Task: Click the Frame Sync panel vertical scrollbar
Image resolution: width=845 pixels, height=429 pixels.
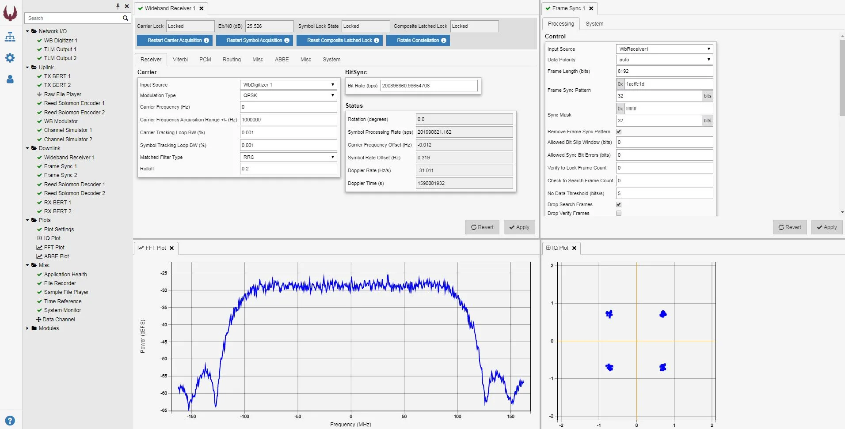Action: [x=842, y=77]
